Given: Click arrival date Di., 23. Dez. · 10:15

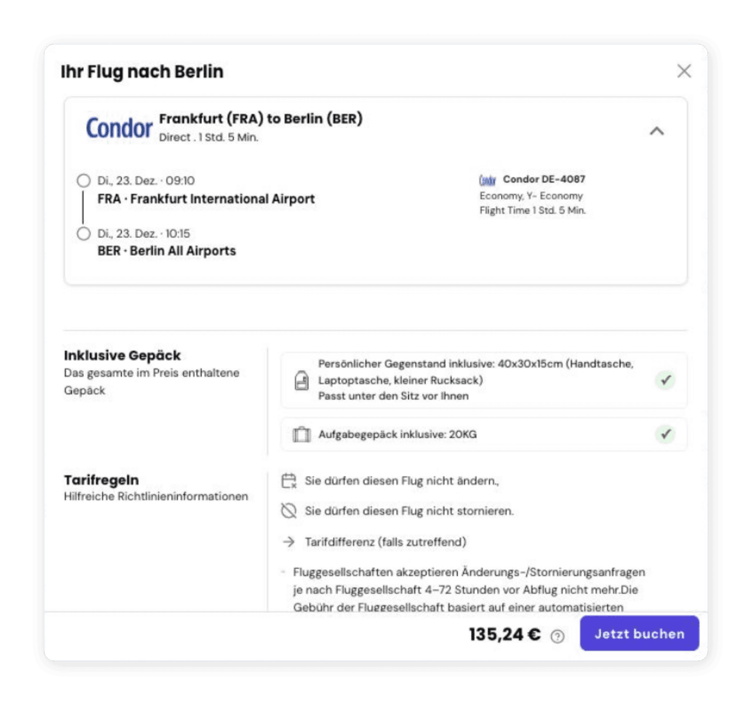Looking at the screenshot, I should (x=144, y=234).
